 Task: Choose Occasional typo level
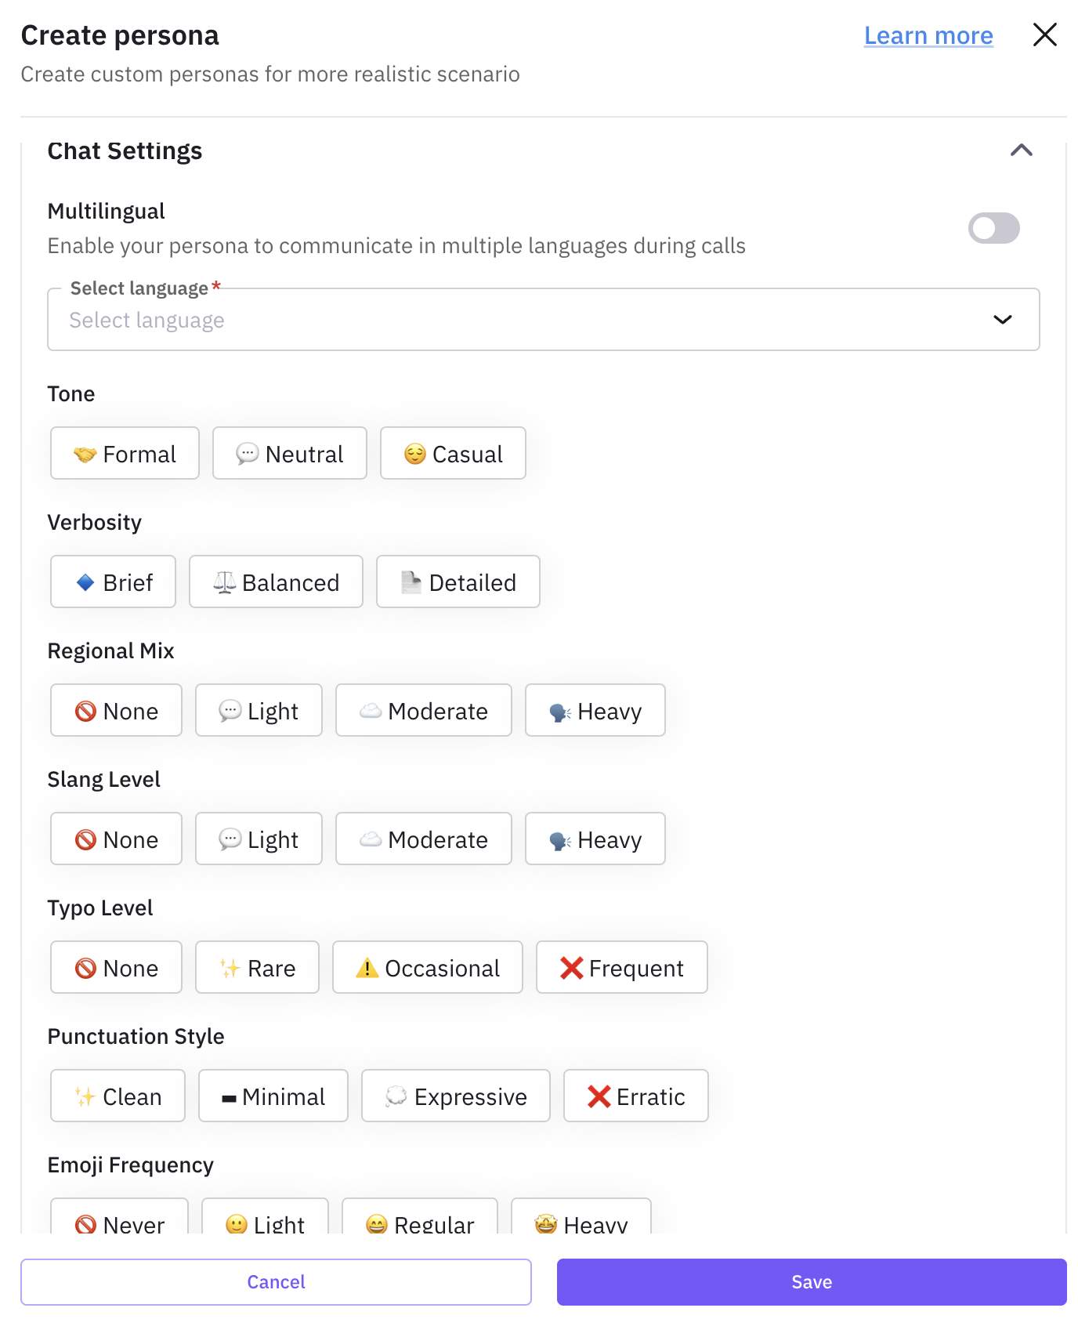(427, 967)
